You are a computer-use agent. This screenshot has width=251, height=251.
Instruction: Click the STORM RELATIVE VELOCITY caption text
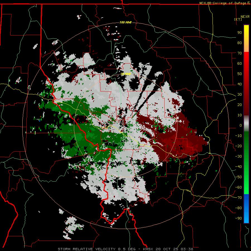tap(86, 249)
